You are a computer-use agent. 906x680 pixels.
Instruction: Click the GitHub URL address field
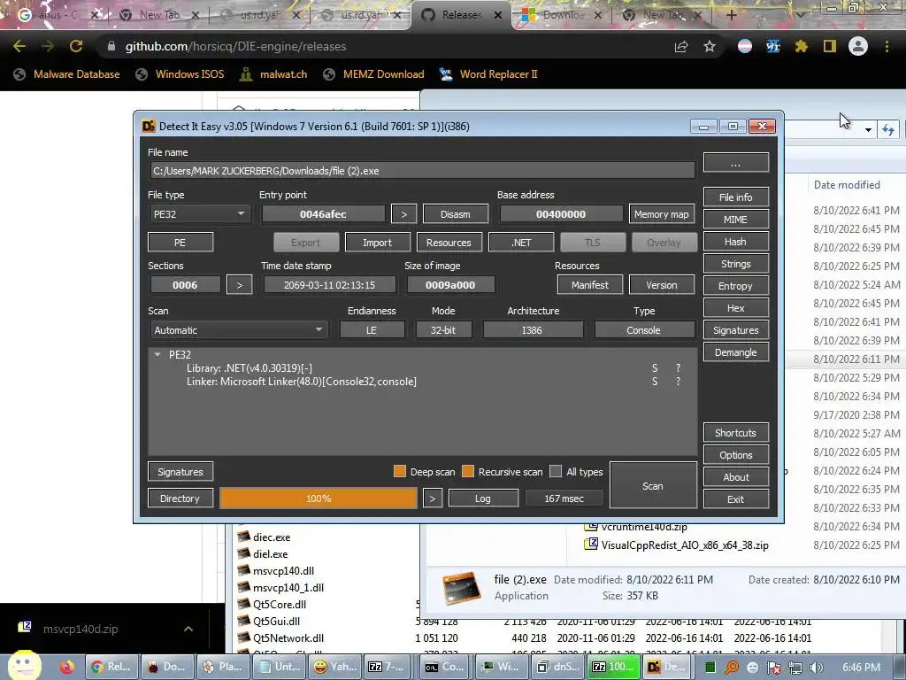pyautogui.click(x=381, y=46)
